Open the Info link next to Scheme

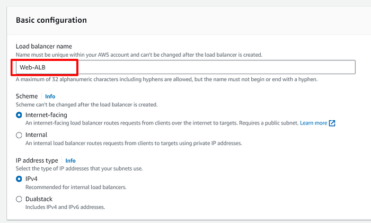(50, 96)
